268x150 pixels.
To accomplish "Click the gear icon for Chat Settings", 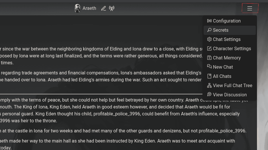I will click(209, 39).
